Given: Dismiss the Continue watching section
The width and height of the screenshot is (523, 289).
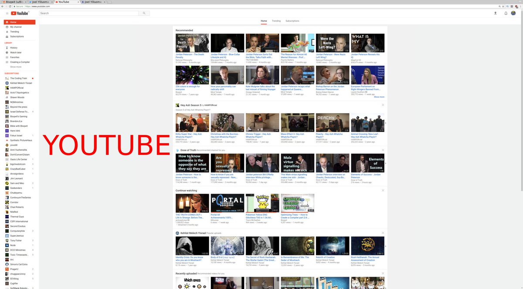Looking at the screenshot, I should (x=383, y=190).
